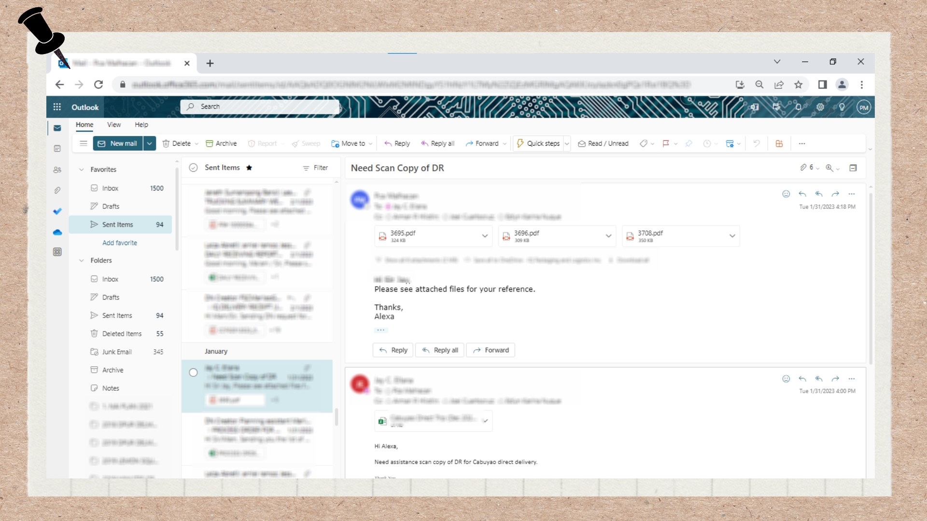Click the Search input field

261,107
